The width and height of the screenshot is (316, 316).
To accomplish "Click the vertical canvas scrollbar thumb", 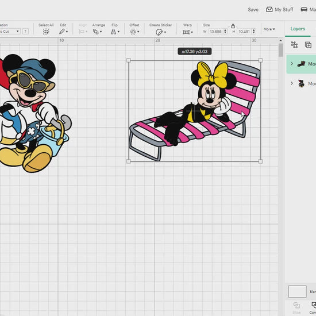I will 281,50.
